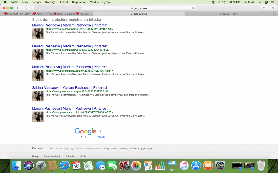Click the Safari back navigation arrow
This screenshot has width=278, height=173.
(18, 8)
